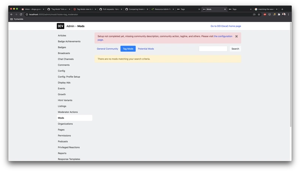Open a new browser tab with the plus button

282,9
